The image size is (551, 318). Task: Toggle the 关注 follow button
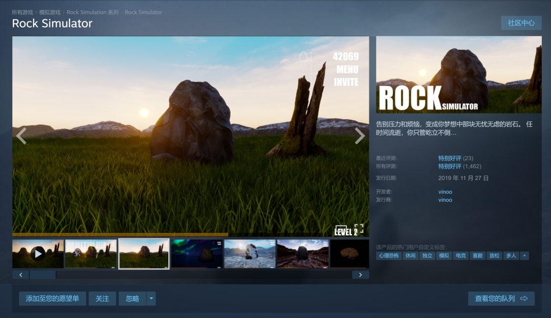coord(103,299)
